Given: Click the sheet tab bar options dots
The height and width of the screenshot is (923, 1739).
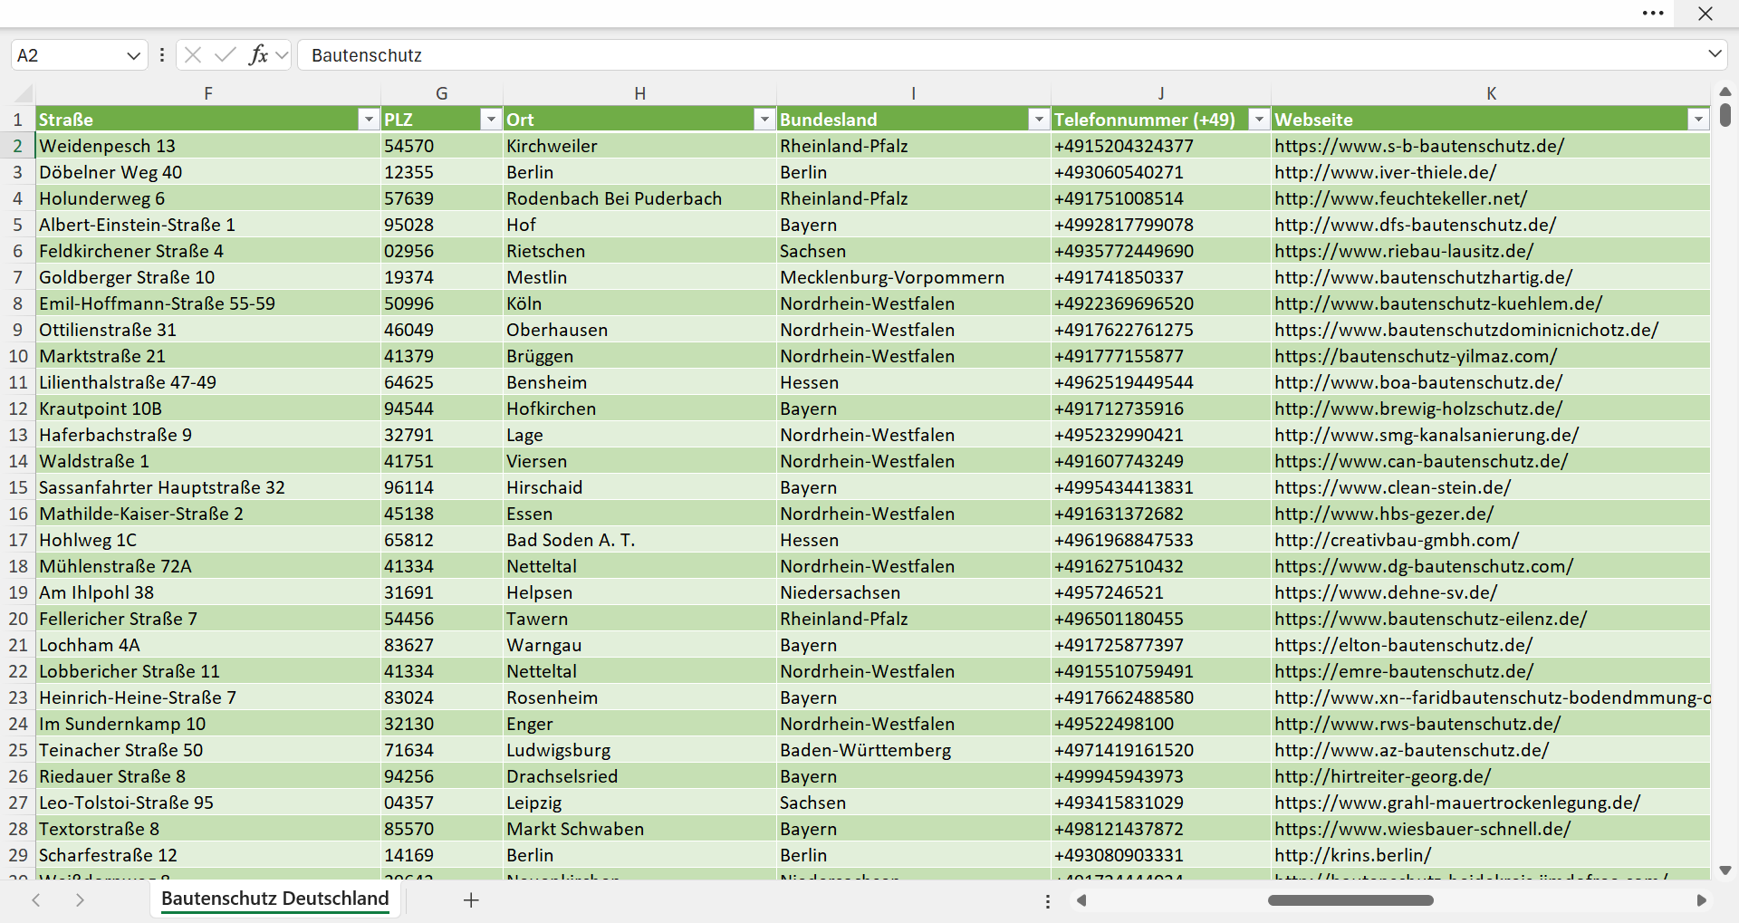Looking at the screenshot, I should pos(1048,901).
